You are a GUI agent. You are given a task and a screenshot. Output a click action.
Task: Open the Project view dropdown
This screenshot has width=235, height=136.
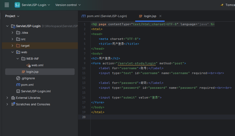click(x=12, y=16)
